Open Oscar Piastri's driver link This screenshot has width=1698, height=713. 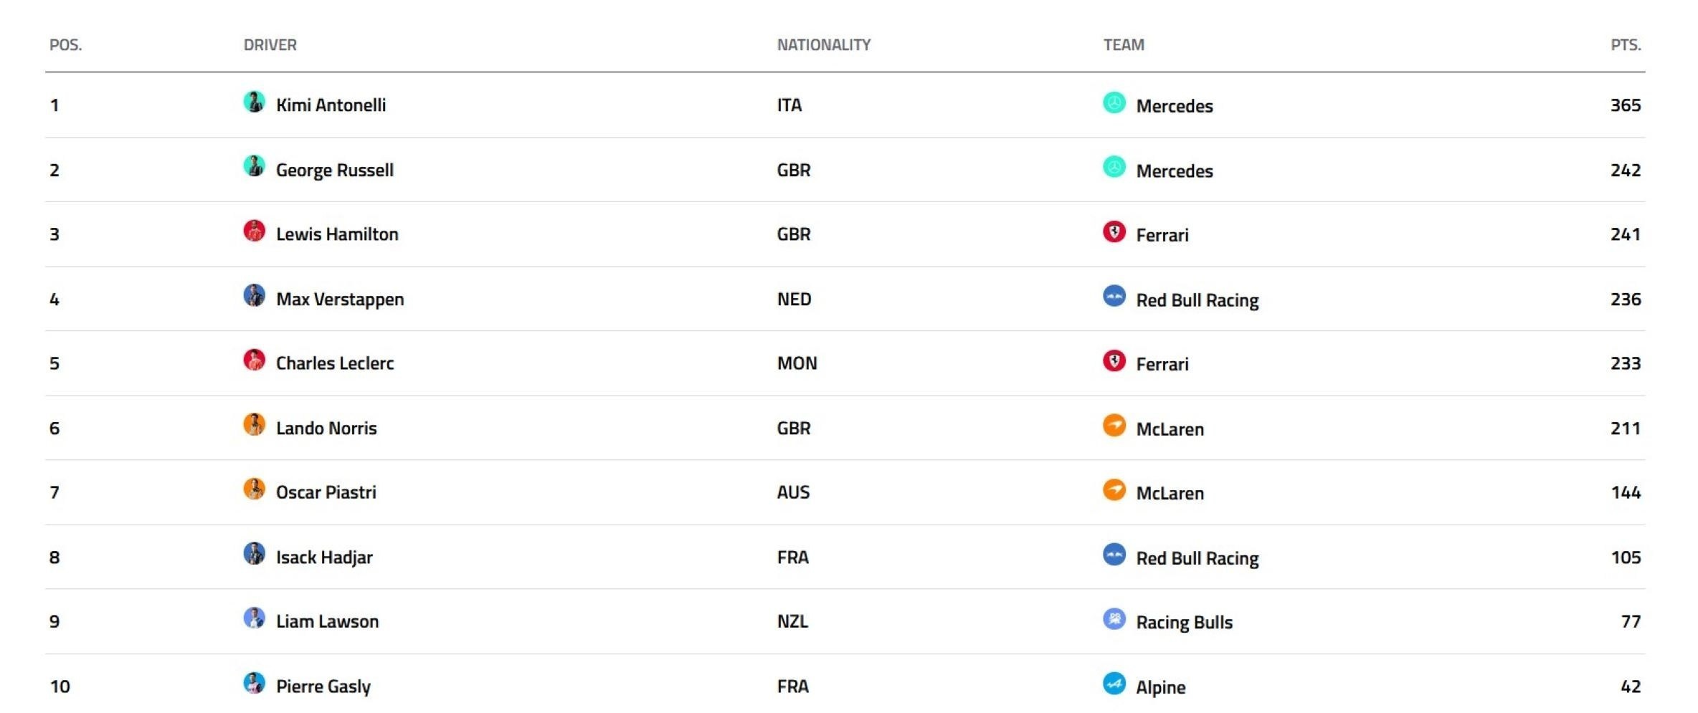[326, 492]
